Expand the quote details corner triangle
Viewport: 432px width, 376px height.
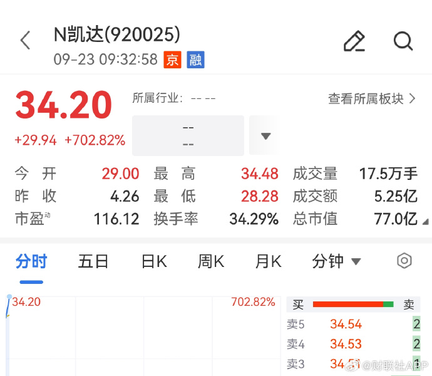(425, 221)
